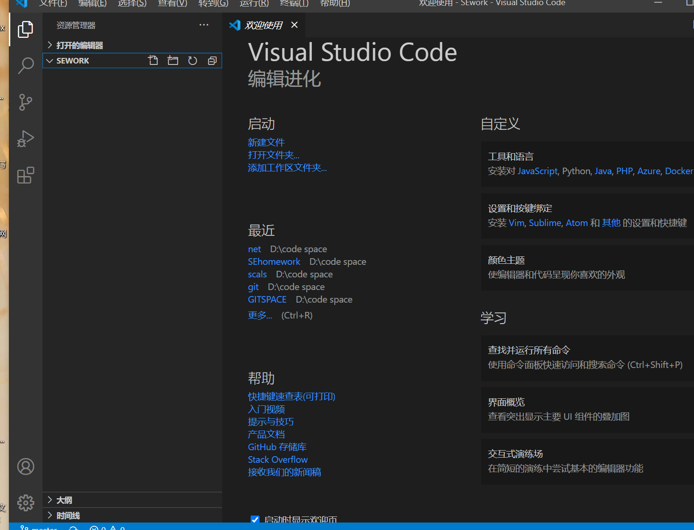Open the Extensions view
The height and width of the screenshot is (530, 694).
(x=26, y=175)
